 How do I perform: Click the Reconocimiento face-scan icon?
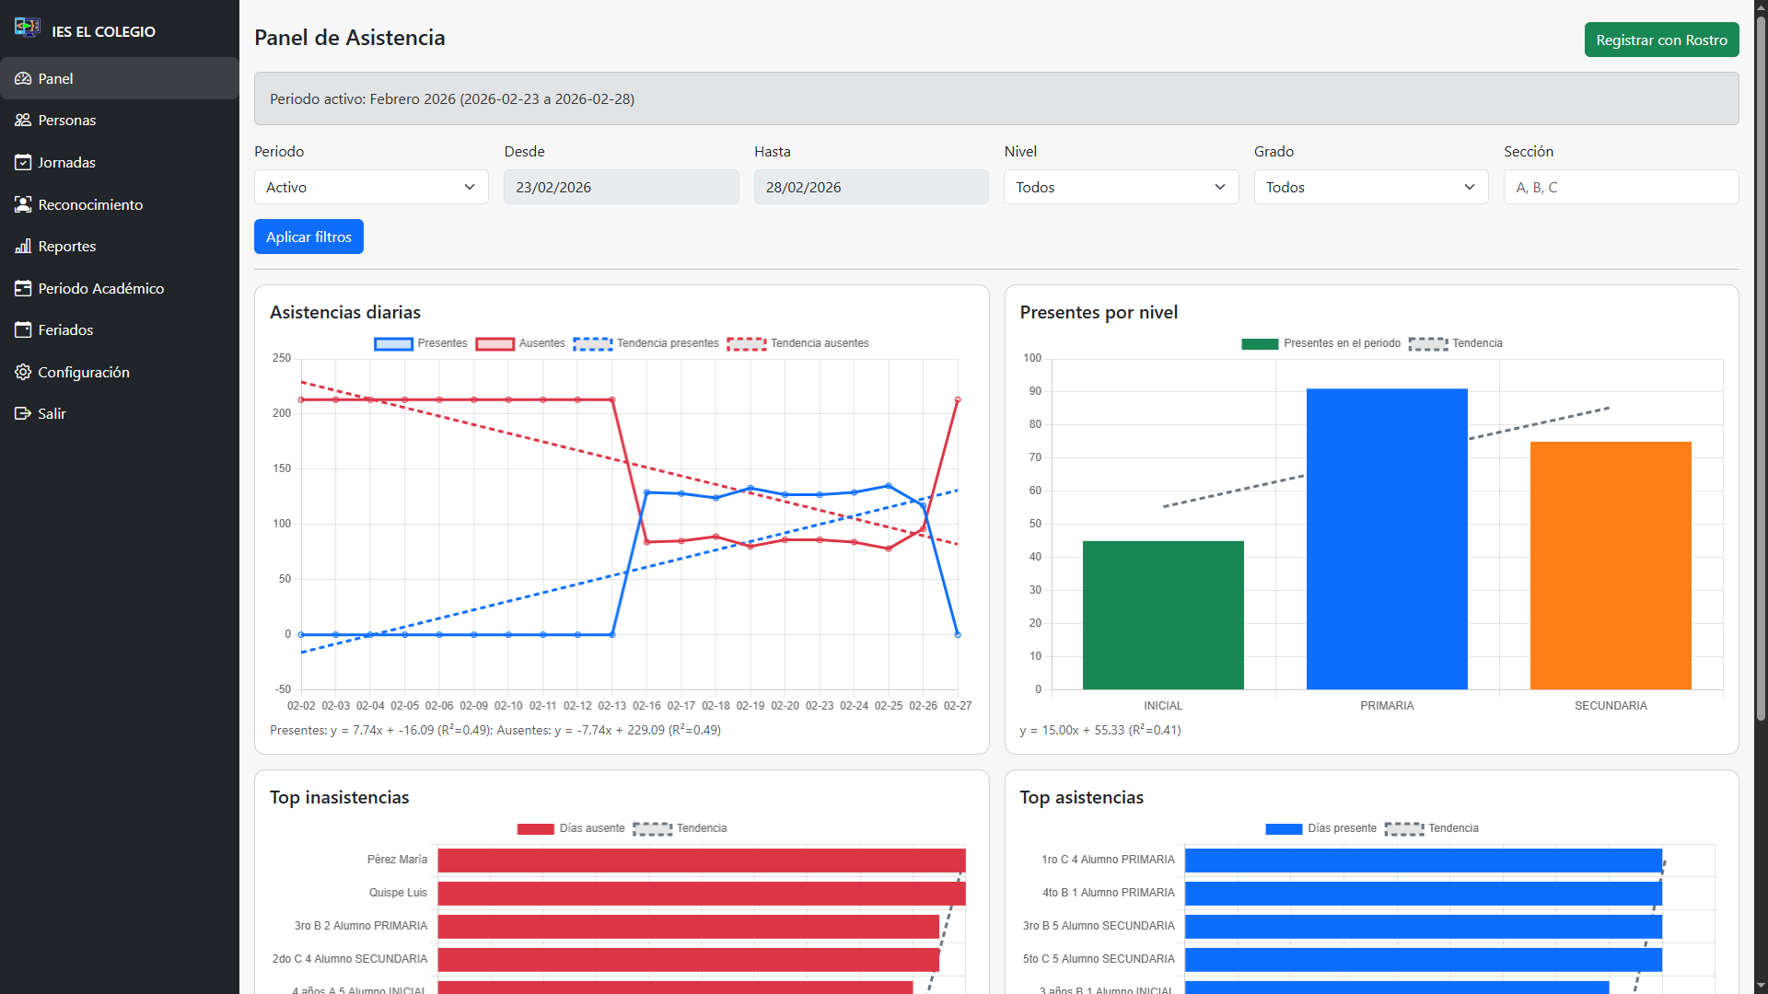click(x=23, y=204)
